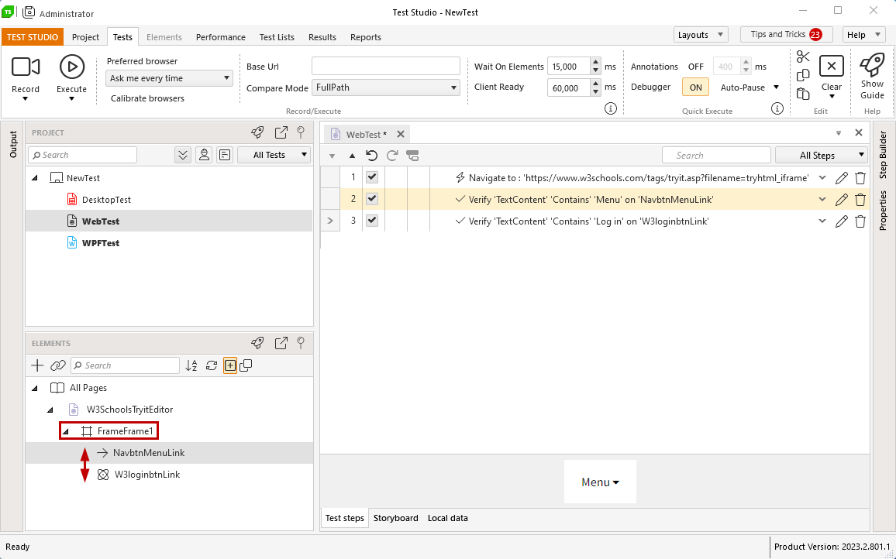
Task: Click the Redo arrow in test steps toolbar
Action: point(392,156)
